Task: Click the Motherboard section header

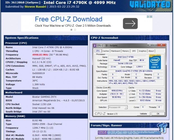Action: pyautogui.click(x=46, y=93)
